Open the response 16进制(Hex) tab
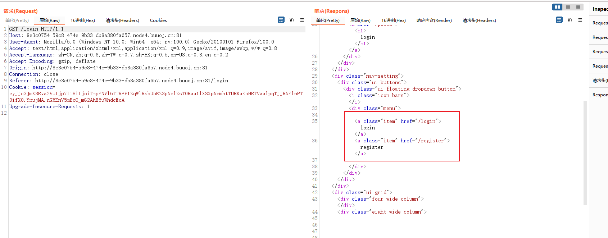Viewport: 608px width, 238px height. [x=394, y=20]
